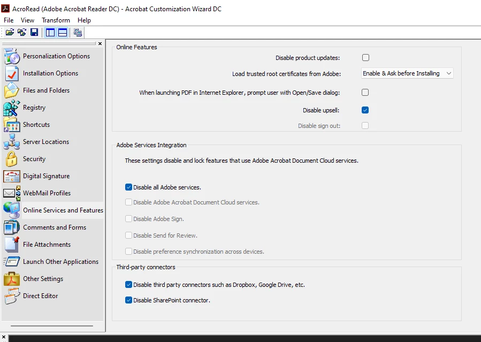Open Server Locations section

click(46, 142)
